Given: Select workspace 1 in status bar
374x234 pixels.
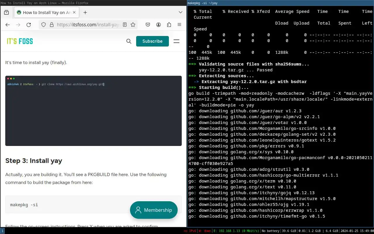Looking at the screenshot, I should click(x=2, y=231).
